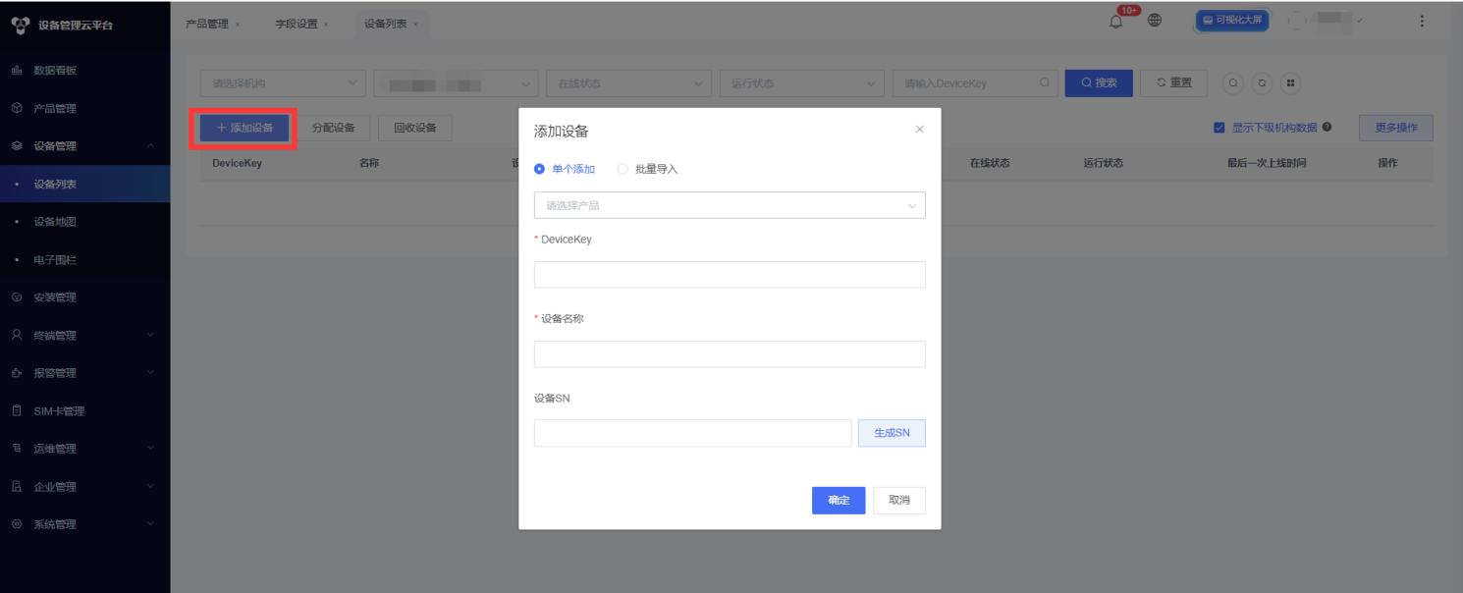Viewport: 1463px width, 593px height.
Task: Expand 系统管理 menu using its chevron
Action: tap(150, 524)
